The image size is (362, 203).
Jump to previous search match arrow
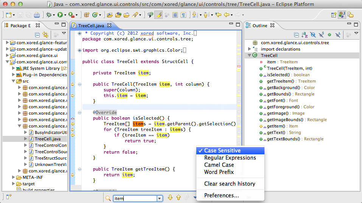[178, 198]
